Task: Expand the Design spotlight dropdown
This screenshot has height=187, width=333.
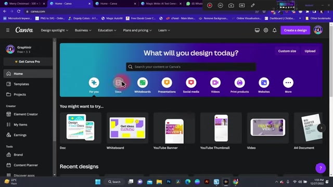Action: 55,30
